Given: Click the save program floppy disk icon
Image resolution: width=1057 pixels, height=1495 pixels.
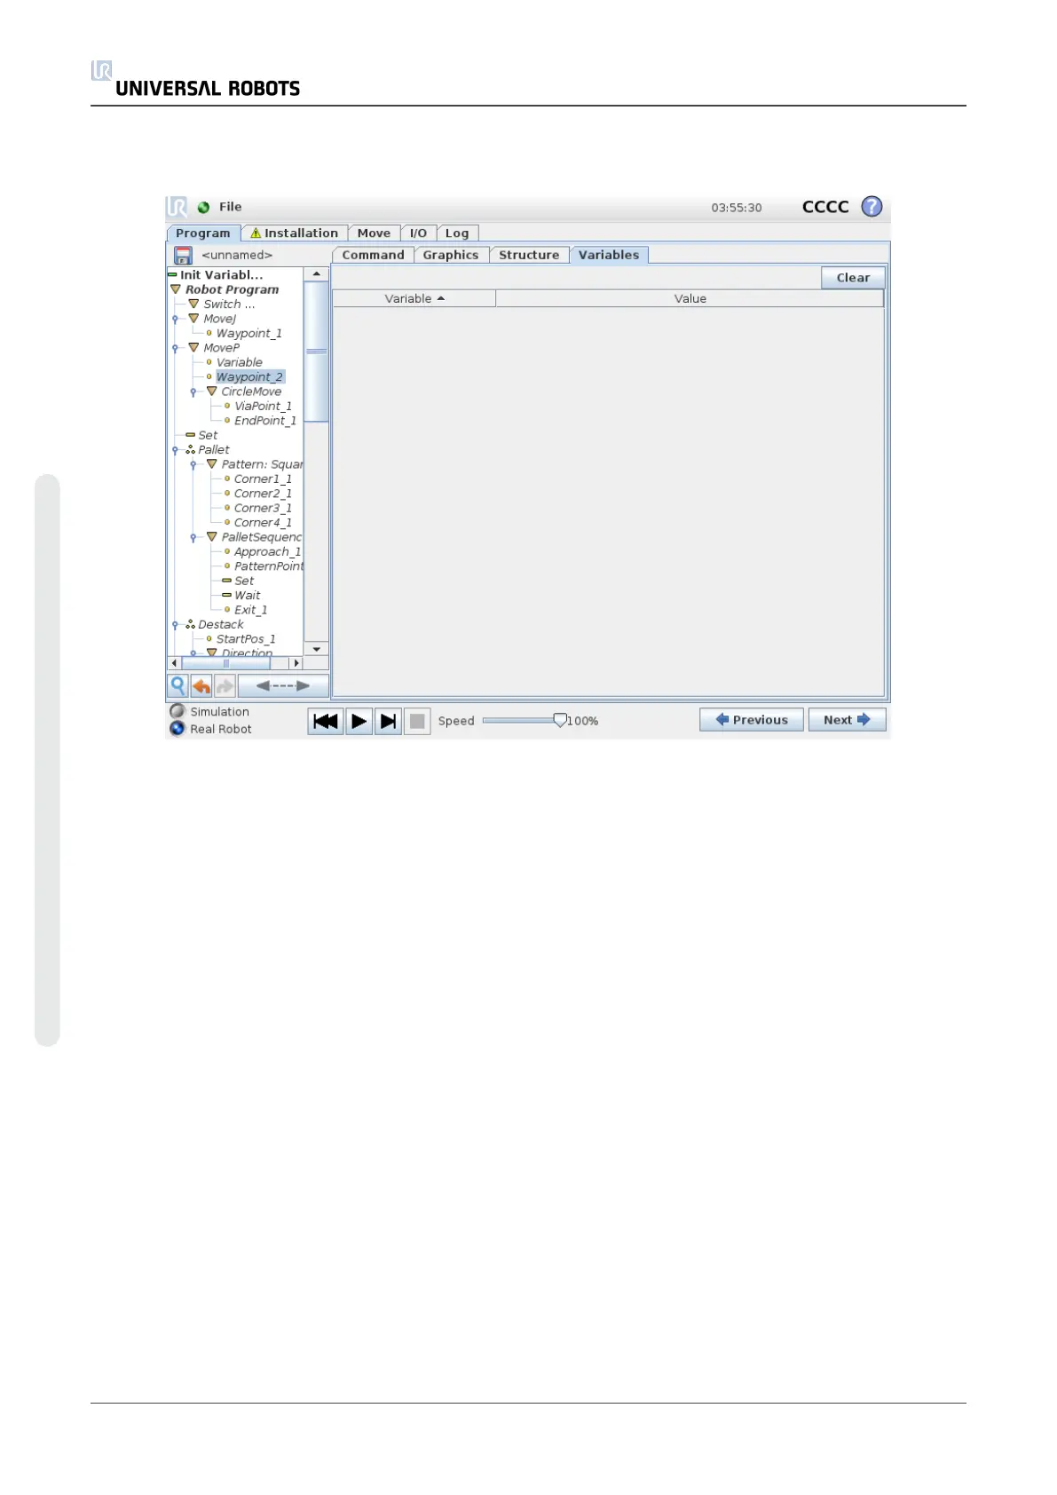Looking at the screenshot, I should click(183, 256).
